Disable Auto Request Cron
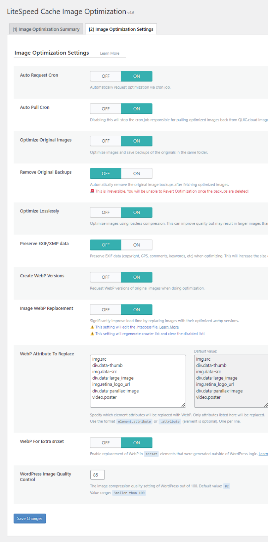 105,76
